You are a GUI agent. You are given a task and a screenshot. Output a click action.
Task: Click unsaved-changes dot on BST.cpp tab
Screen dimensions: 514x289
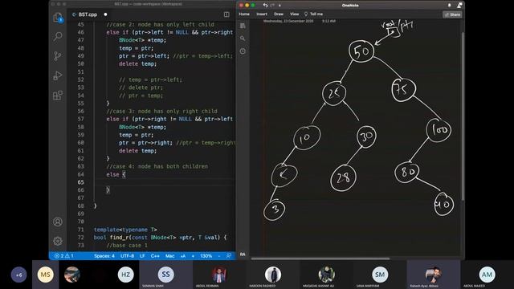point(105,14)
